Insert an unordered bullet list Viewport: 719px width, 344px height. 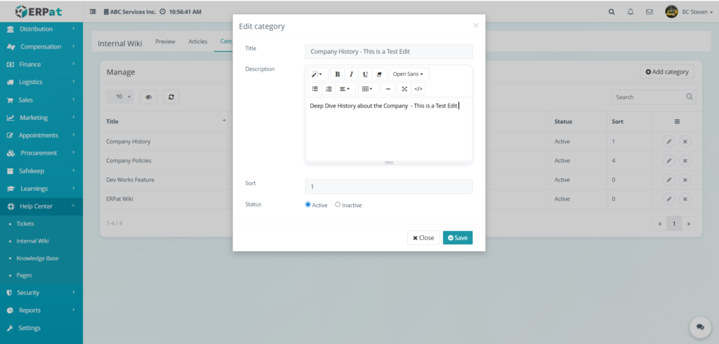(315, 89)
